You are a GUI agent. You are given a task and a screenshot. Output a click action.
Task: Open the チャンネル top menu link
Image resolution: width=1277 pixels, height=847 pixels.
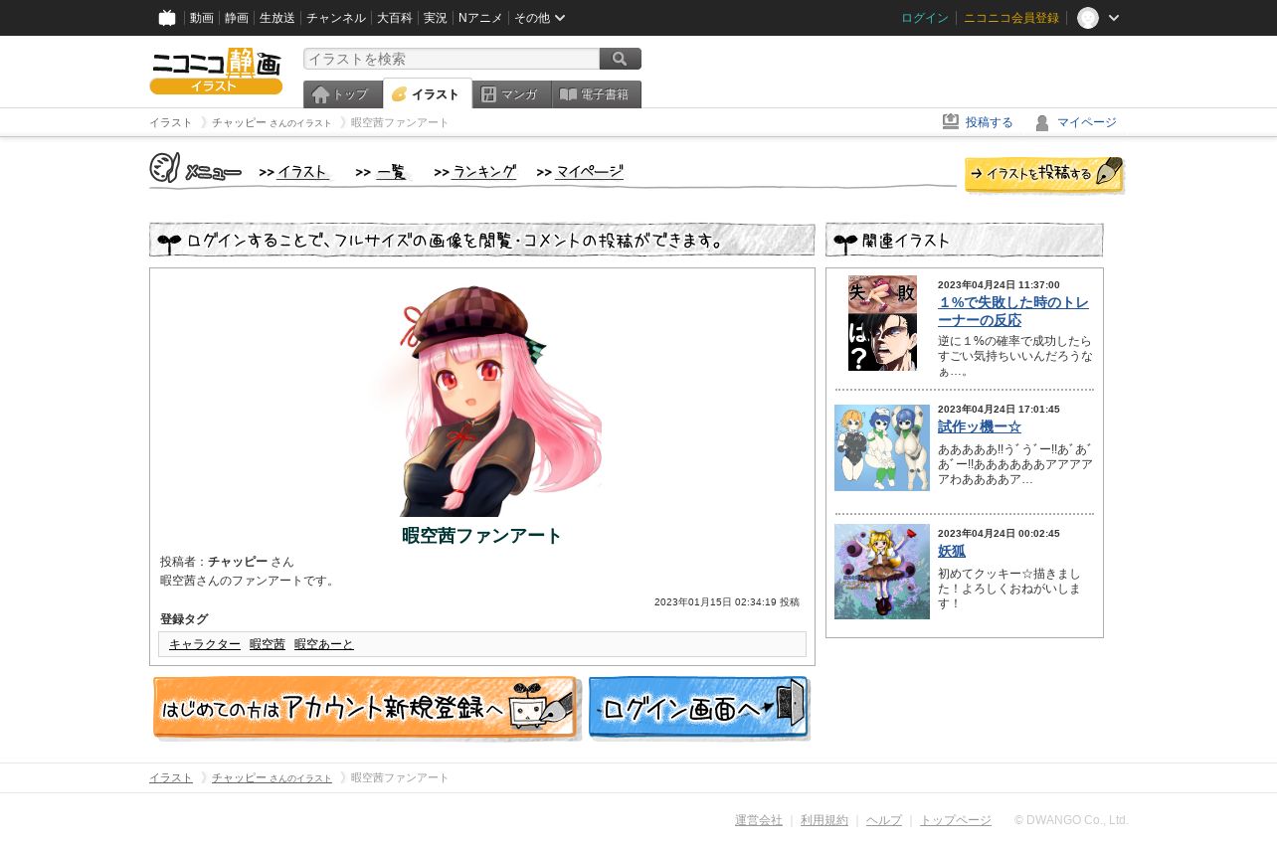click(x=336, y=18)
